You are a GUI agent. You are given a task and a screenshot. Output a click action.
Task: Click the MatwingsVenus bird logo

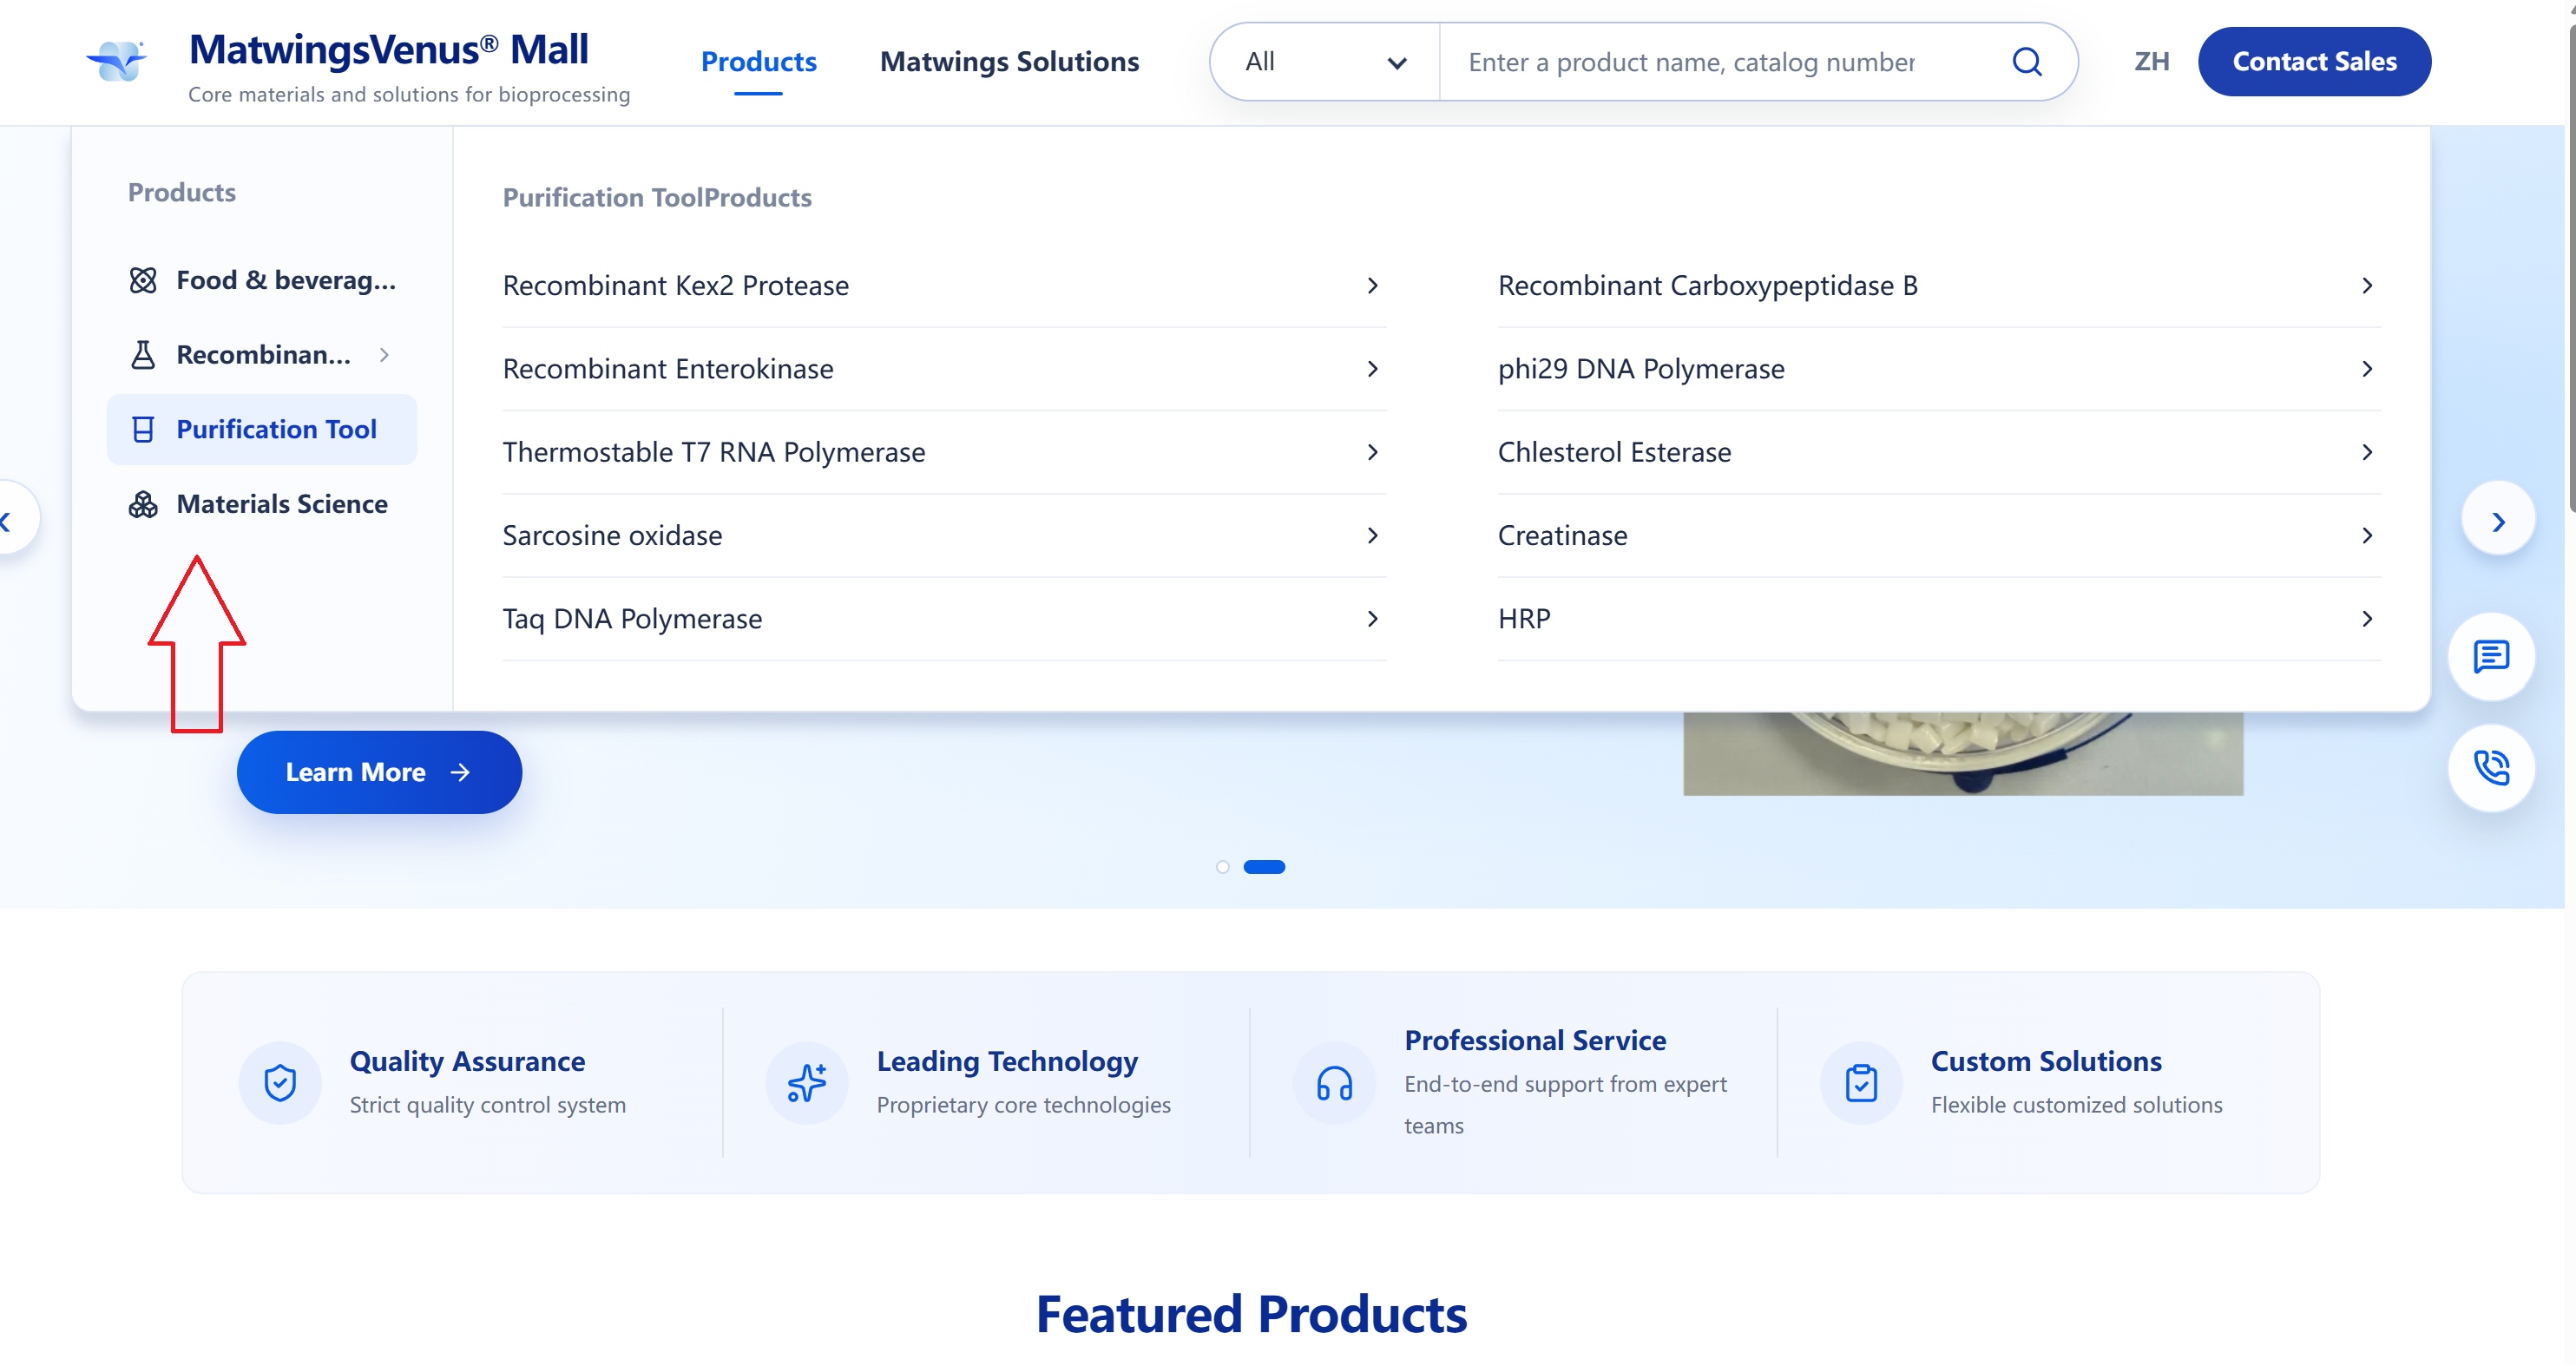(117, 62)
